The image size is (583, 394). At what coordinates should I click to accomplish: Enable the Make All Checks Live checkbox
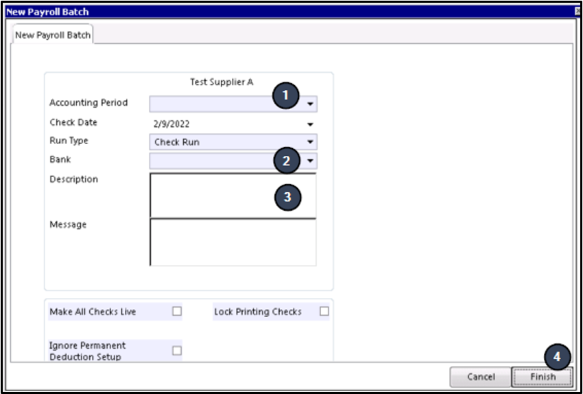tap(177, 311)
